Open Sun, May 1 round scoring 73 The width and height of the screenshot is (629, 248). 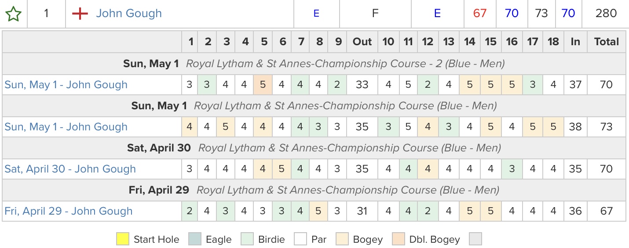point(66,127)
